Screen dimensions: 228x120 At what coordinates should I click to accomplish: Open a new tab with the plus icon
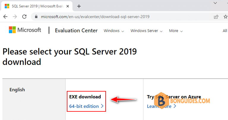pyautogui.click(x=79, y=6)
